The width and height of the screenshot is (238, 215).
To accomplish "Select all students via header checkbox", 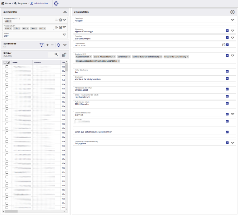I will pos(5,62).
